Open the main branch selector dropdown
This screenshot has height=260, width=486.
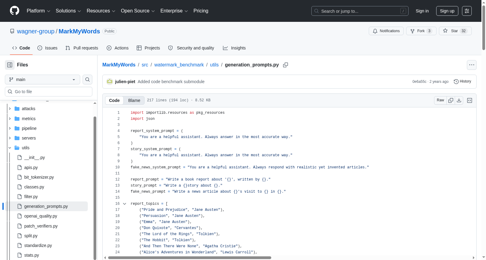43,79
